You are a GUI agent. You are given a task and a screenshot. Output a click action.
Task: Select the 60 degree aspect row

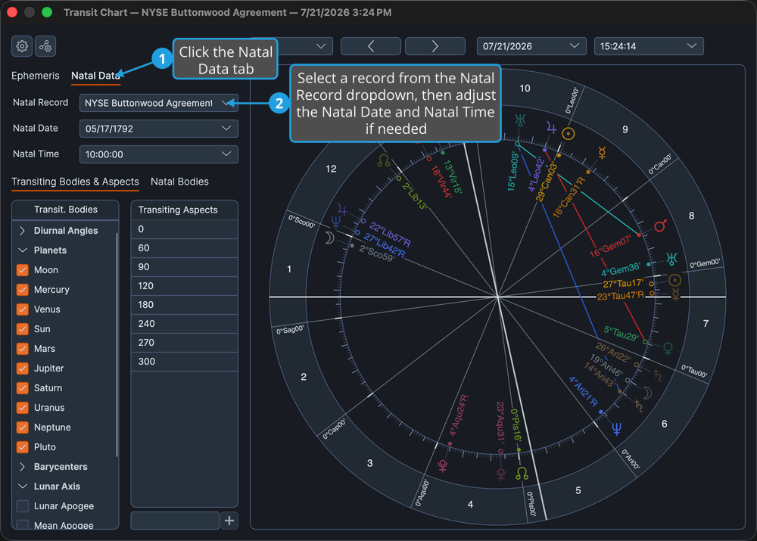[185, 248]
